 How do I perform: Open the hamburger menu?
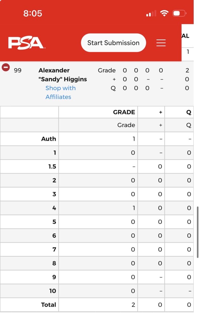click(x=161, y=43)
